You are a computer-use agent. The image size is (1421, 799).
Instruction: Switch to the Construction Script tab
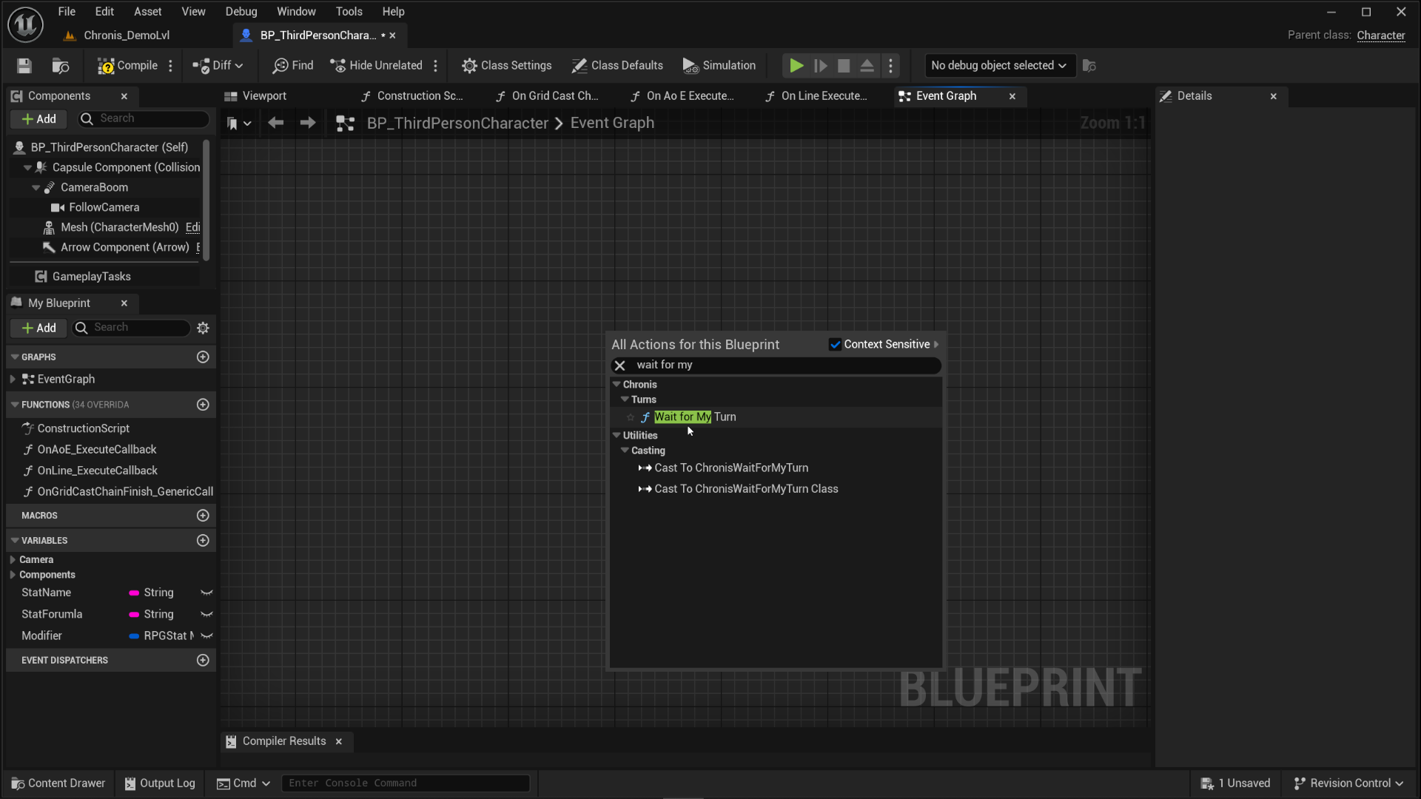(411, 96)
